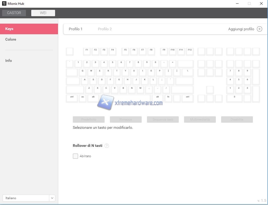Click the Sequenza tasti button
This screenshot has height=205, width=268.
tap(163, 119)
